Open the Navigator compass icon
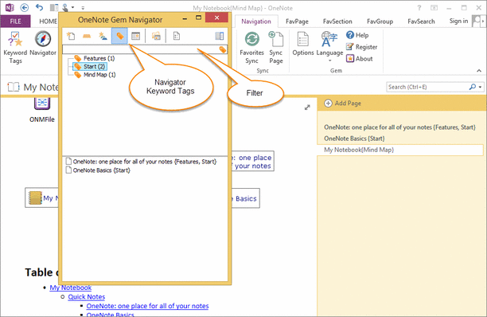Screen dimensions: 487x317 [x=42, y=39]
